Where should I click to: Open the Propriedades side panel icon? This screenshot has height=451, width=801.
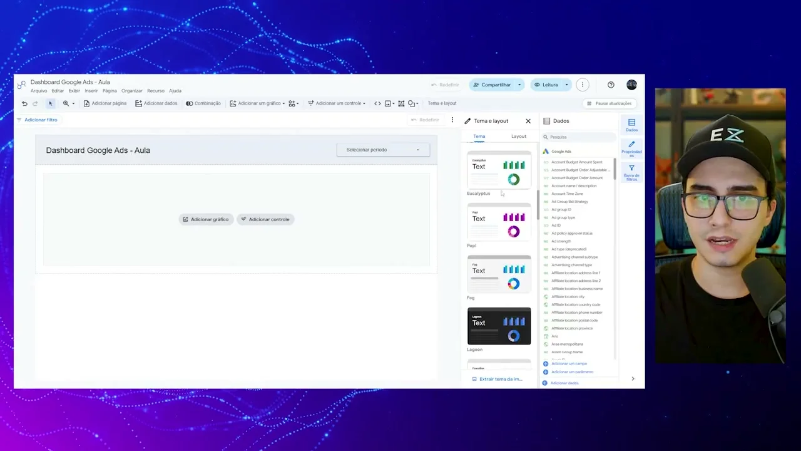point(631,148)
